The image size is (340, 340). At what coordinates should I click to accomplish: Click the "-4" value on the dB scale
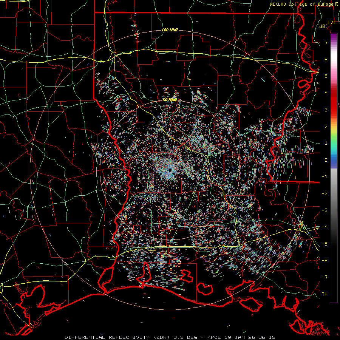point(325,227)
